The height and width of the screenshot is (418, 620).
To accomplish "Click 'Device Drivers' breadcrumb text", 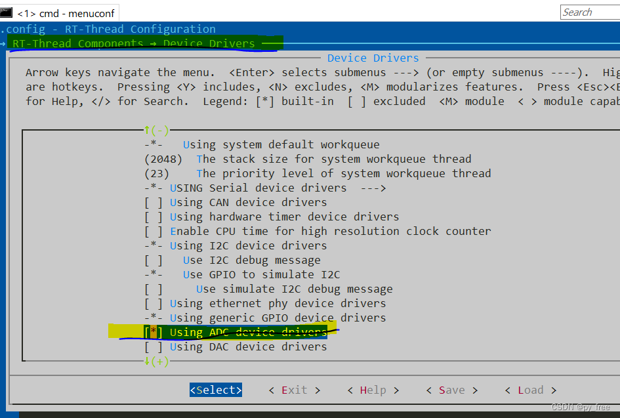I will 209,43.
